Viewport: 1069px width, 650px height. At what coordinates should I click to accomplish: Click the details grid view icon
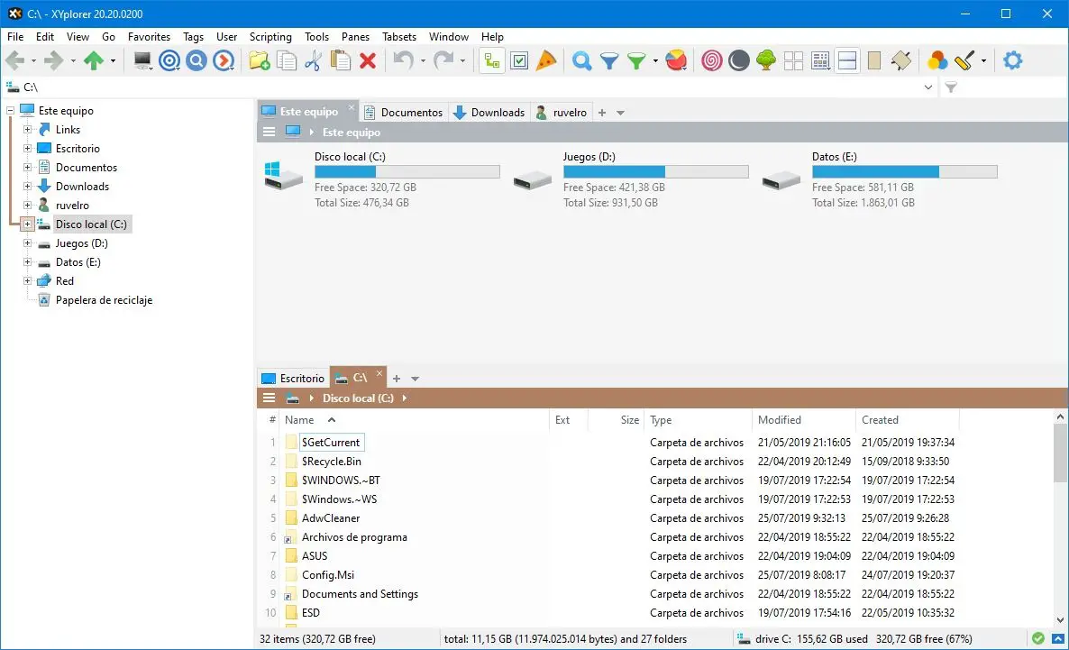coord(821,60)
